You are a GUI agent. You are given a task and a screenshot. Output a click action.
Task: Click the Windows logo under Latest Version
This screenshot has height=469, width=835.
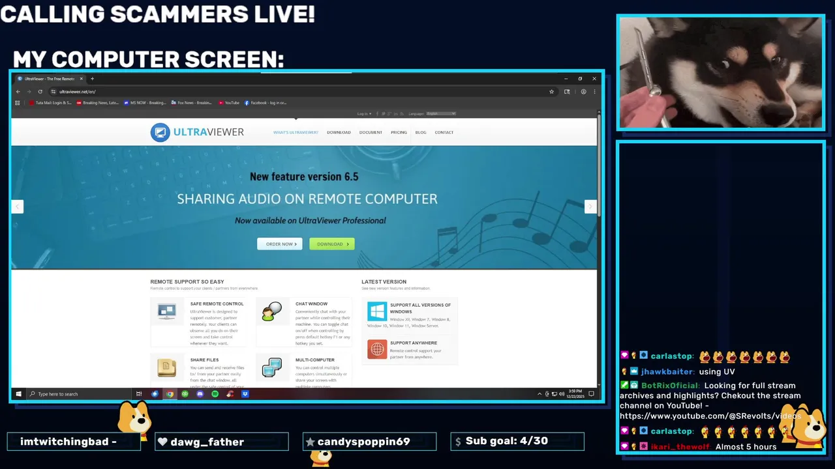[x=377, y=311]
